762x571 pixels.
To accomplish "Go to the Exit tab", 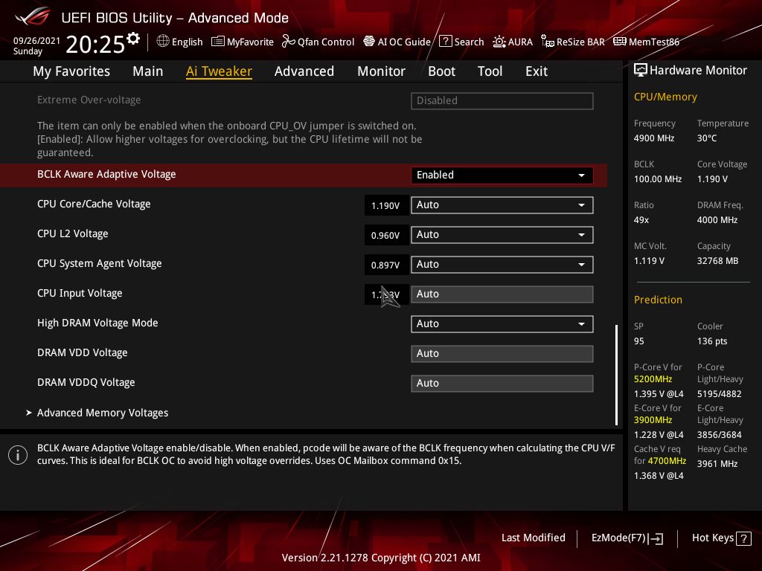I will tap(537, 71).
